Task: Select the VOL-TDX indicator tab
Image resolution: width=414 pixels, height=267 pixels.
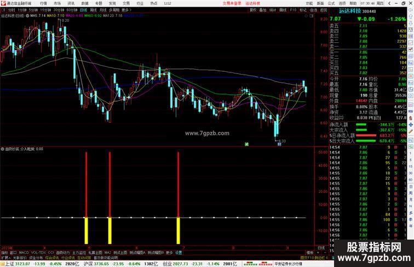Action: [x=38, y=253]
